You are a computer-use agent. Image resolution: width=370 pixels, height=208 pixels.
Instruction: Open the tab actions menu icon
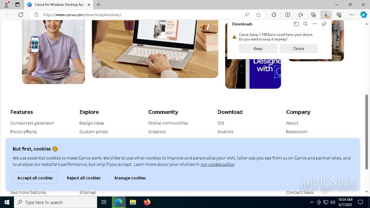click(17, 5)
